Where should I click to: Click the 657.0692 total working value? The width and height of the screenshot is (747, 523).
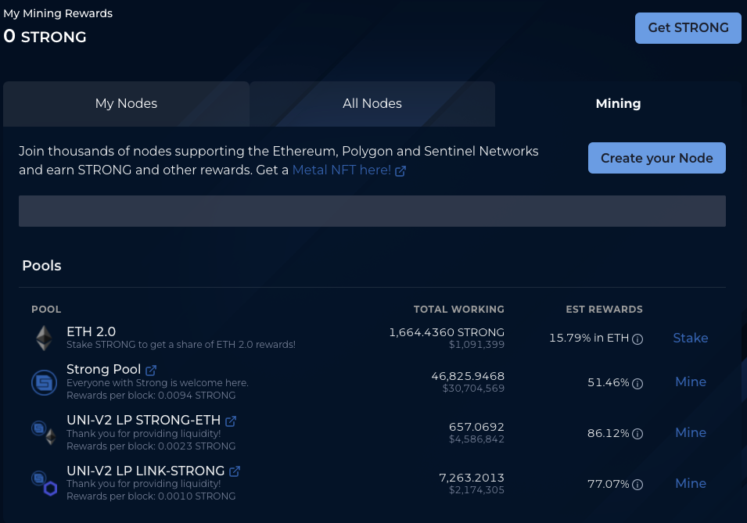476,427
